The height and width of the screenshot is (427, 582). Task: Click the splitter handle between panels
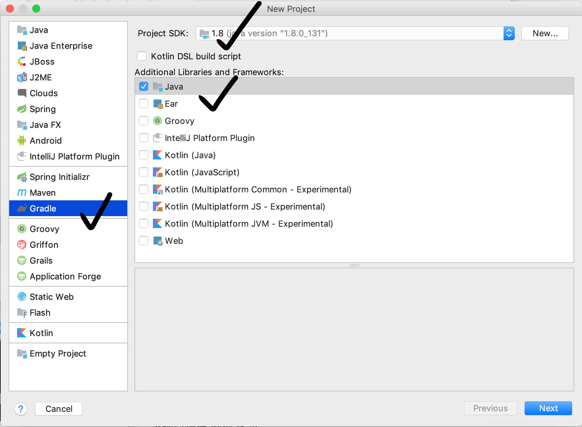coord(354,265)
